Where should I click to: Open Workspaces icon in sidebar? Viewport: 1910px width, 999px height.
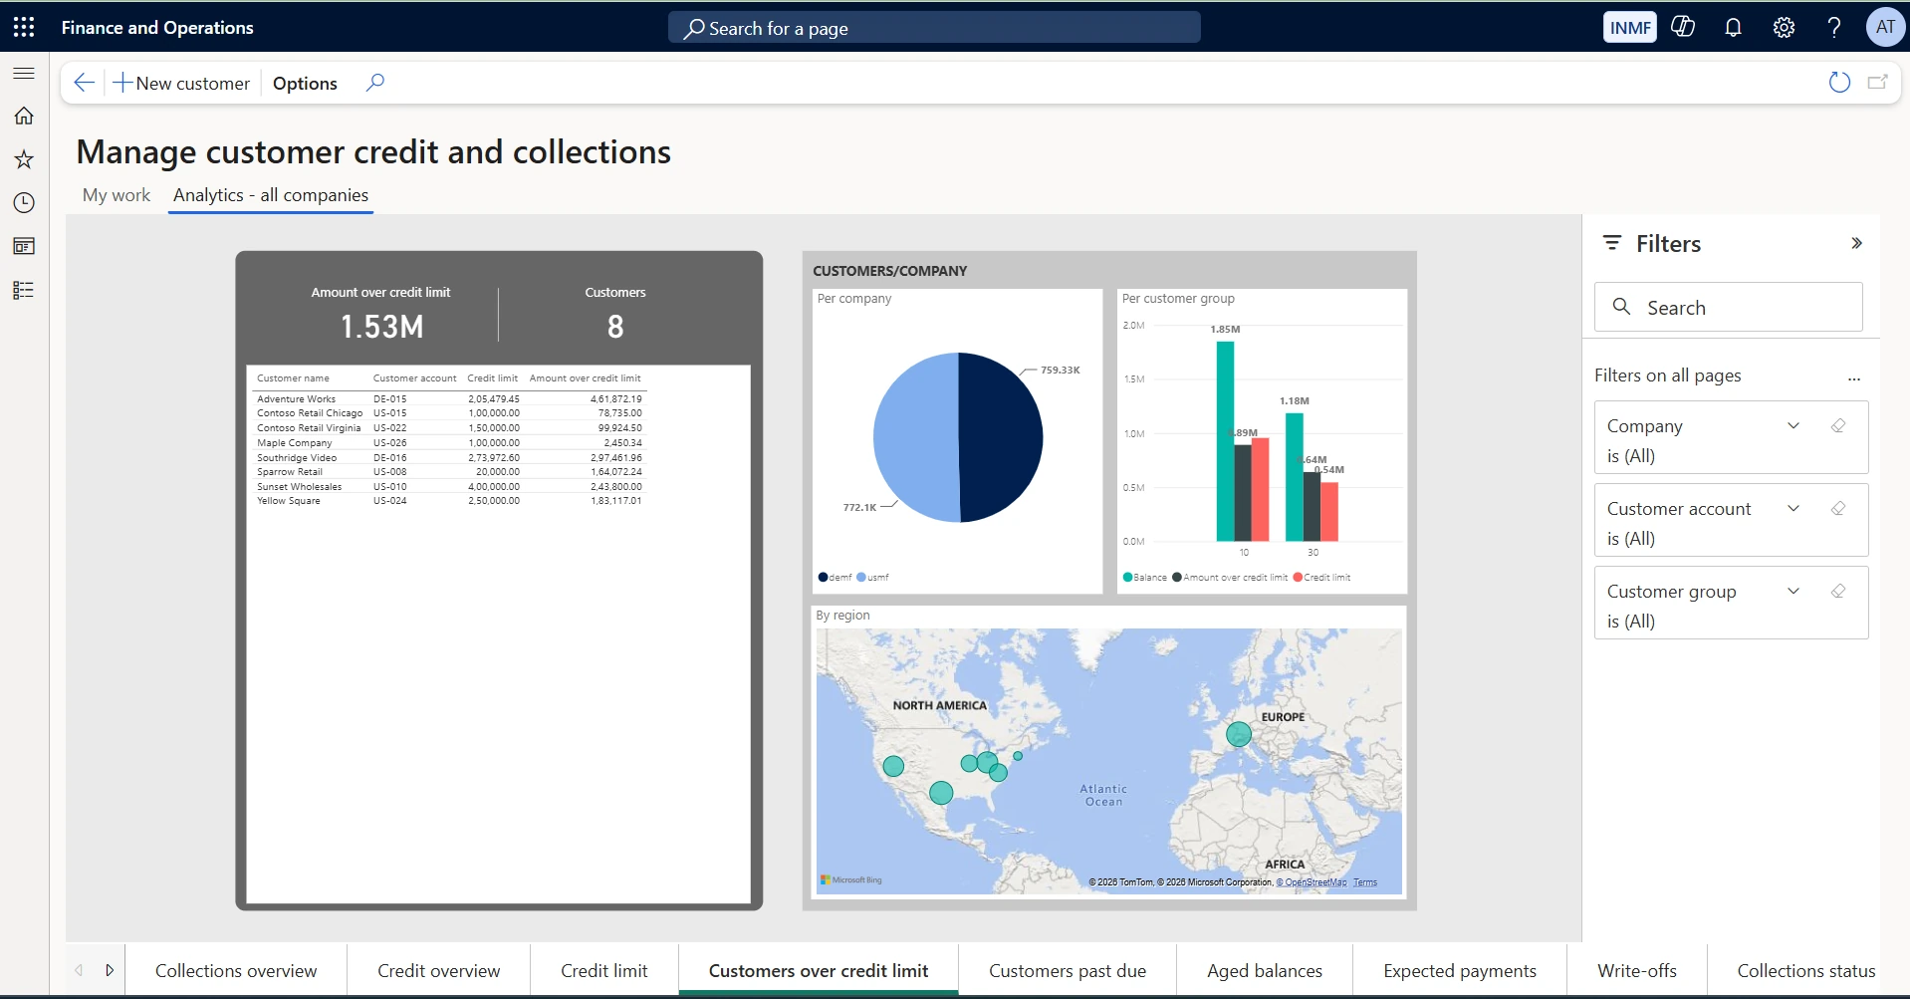click(x=24, y=246)
